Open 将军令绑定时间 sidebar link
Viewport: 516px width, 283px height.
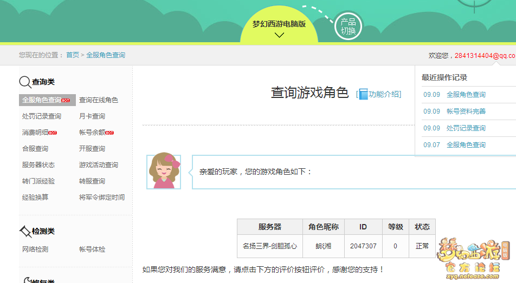point(102,197)
